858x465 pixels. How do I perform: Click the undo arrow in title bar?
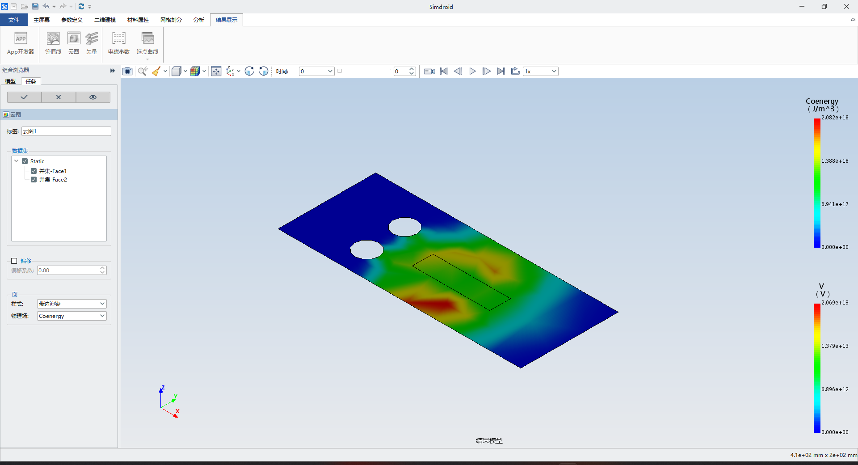46,6
